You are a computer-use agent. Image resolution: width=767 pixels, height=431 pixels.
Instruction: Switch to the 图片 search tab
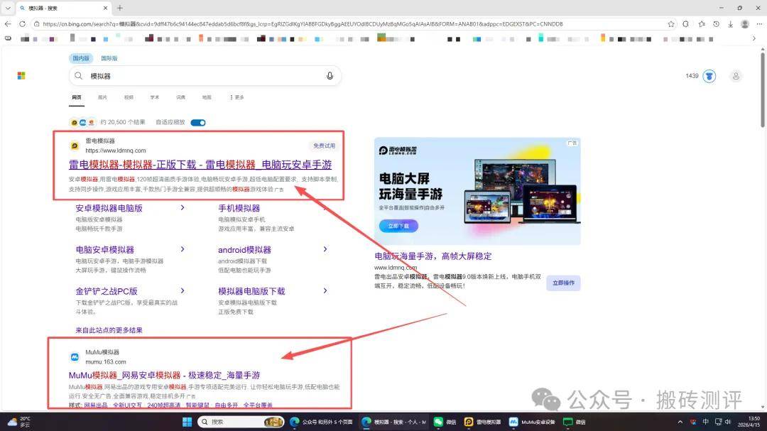tap(102, 97)
